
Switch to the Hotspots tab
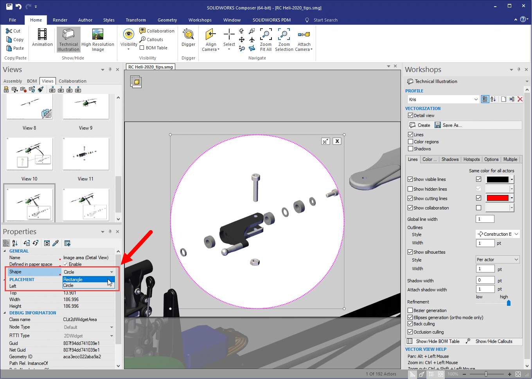(471, 159)
